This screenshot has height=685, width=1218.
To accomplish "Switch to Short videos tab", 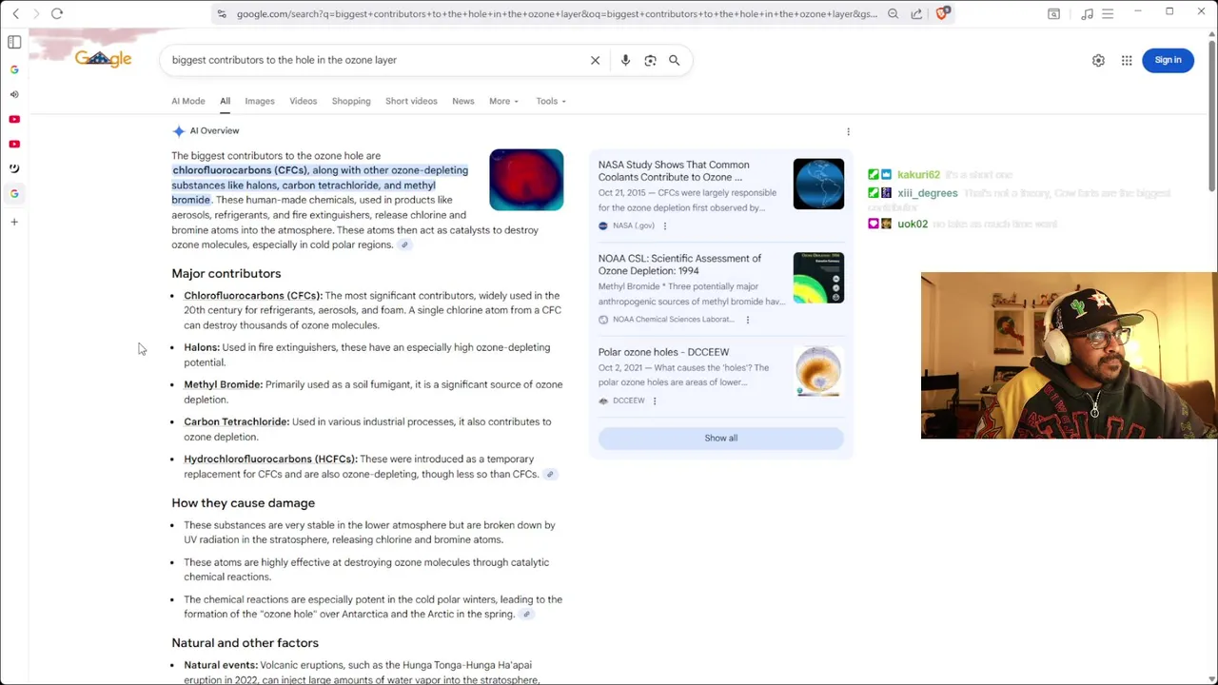I will (x=411, y=101).
